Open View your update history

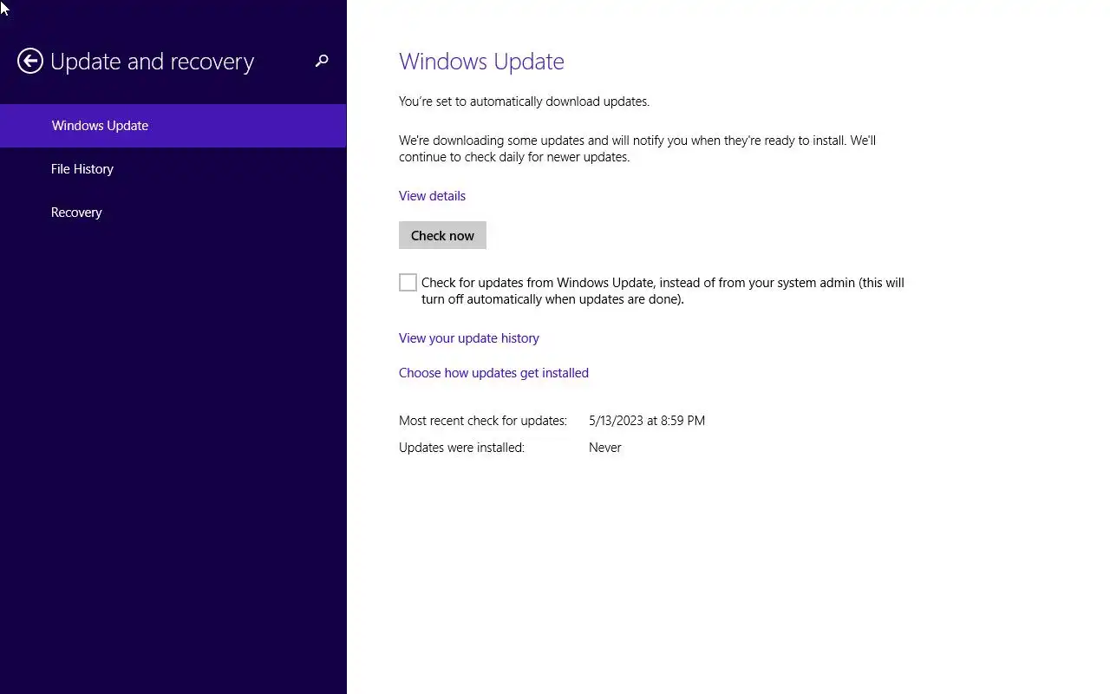469,338
